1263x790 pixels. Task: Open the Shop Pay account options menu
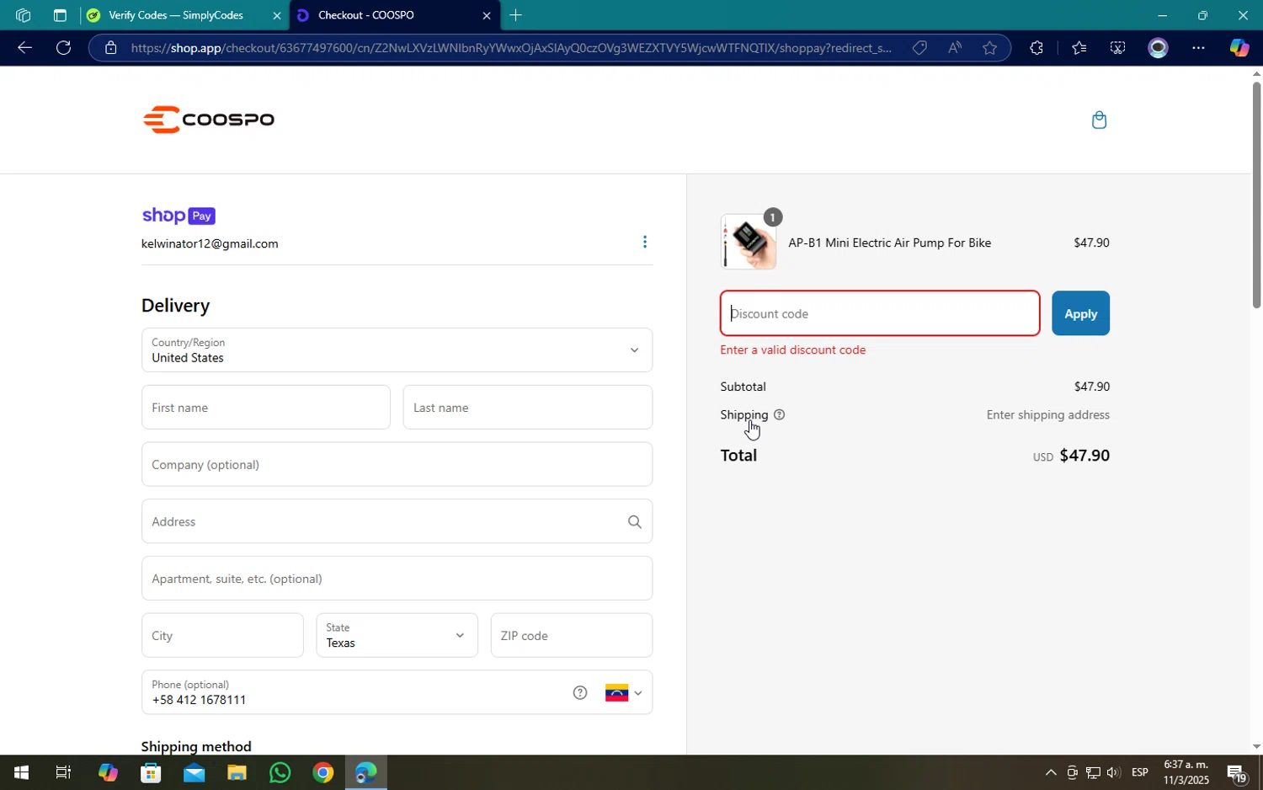click(x=645, y=243)
